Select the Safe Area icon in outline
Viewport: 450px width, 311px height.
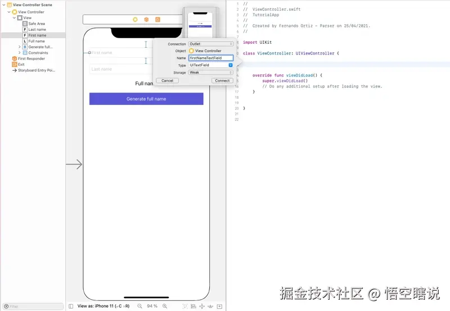(25, 24)
